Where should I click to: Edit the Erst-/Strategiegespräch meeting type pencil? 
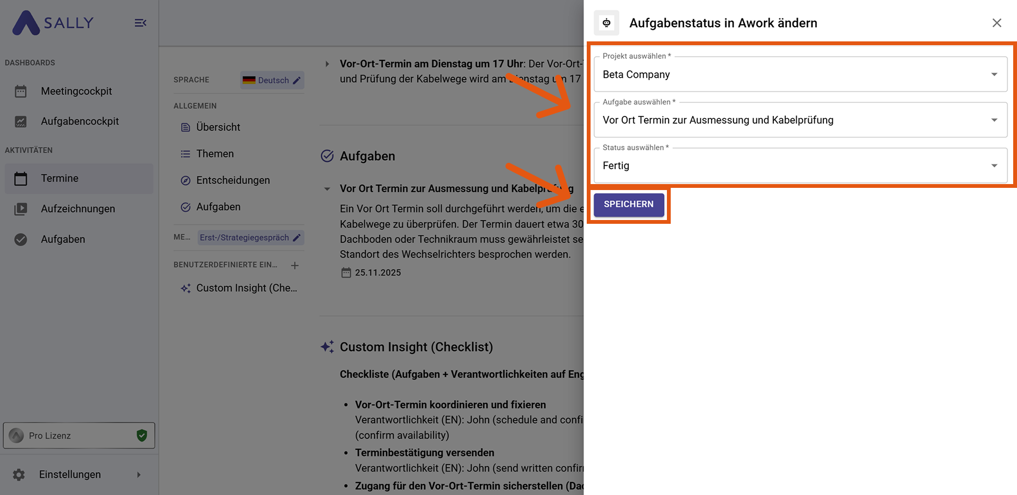(x=297, y=237)
